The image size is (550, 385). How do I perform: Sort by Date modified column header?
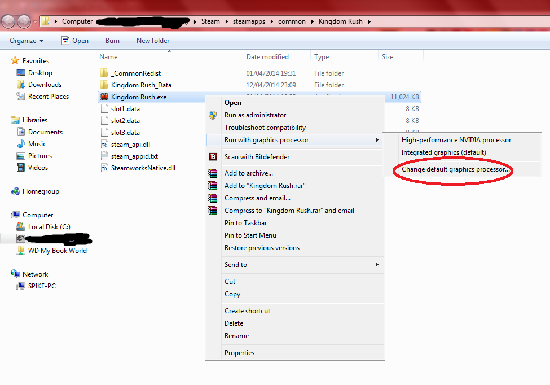tap(276, 57)
